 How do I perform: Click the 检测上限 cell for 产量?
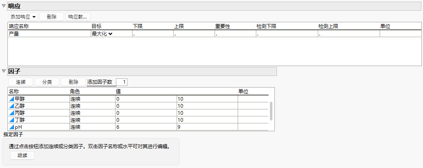(348, 34)
